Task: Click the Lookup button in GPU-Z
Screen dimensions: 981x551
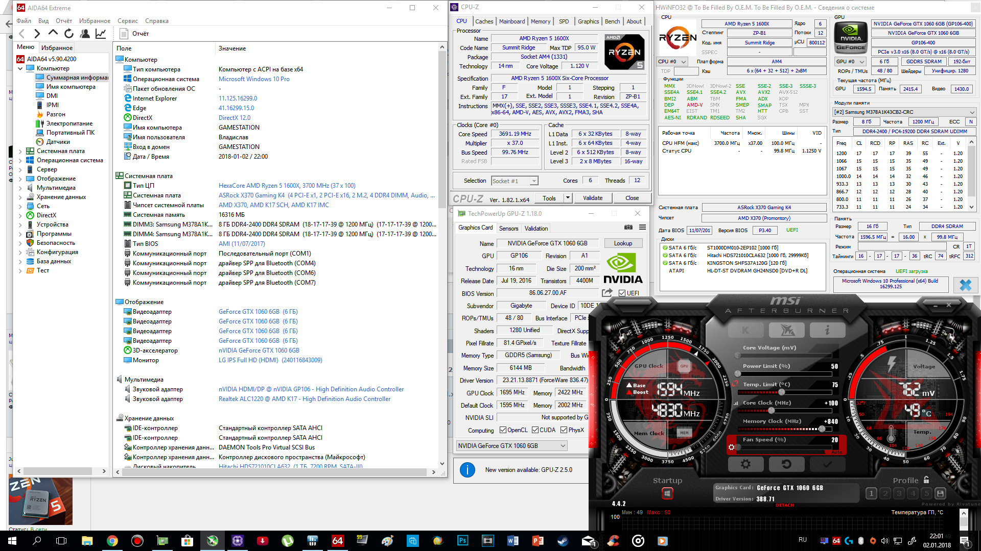Action: 623,243
